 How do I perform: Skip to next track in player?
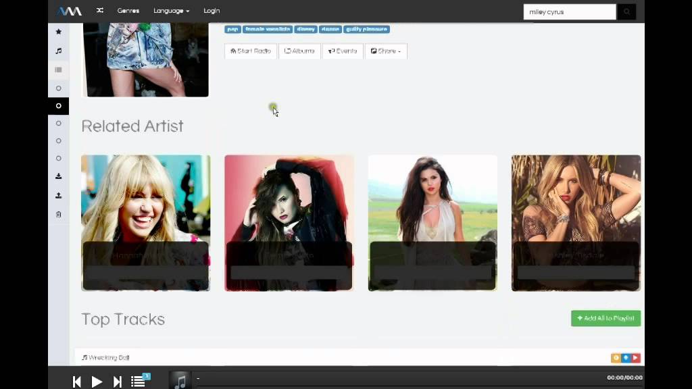click(118, 382)
